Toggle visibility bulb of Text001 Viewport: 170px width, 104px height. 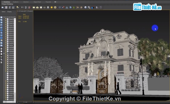(6, 43)
